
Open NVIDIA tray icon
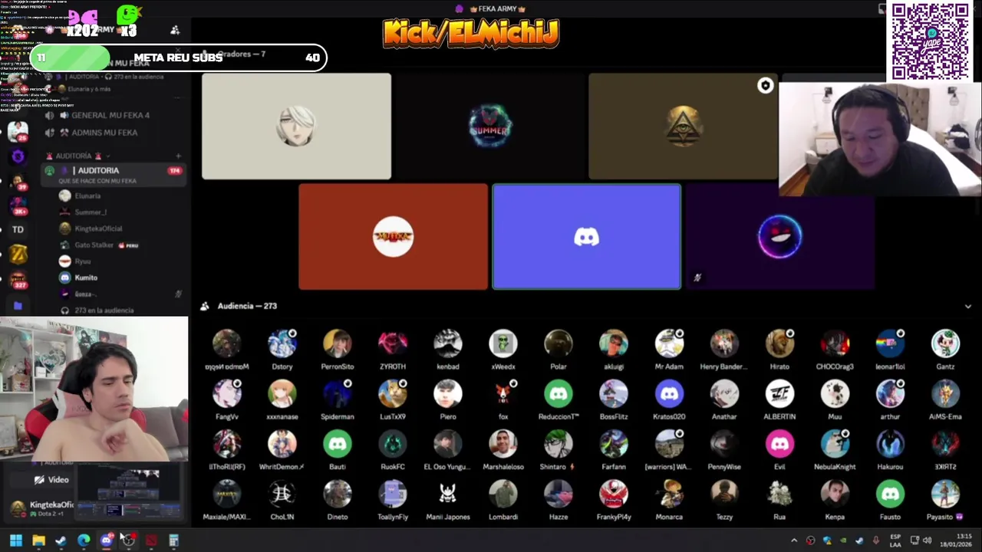pos(843,540)
